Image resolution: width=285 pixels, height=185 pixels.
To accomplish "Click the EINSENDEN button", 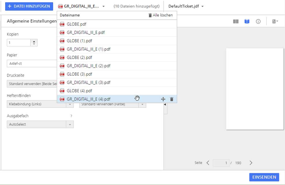I will [264, 177].
